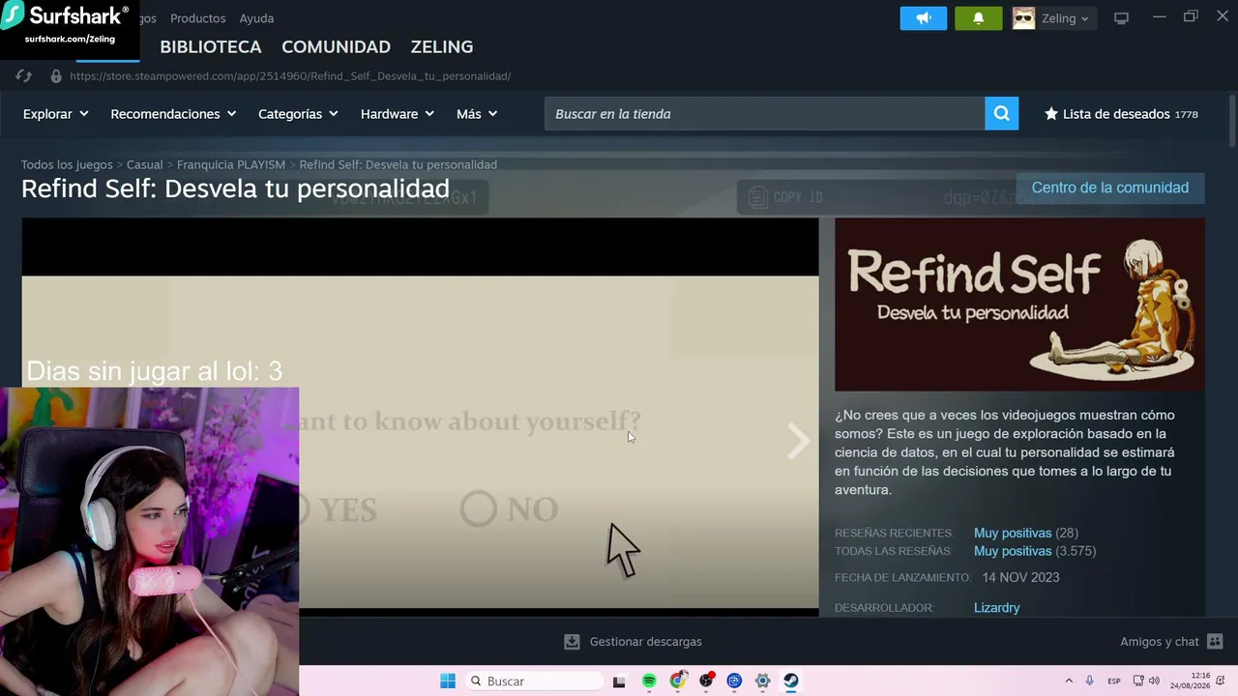Viewport: 1238px width, 696px height.
Task: Open the Windows Start menu
Action: (x=448, y=681)
